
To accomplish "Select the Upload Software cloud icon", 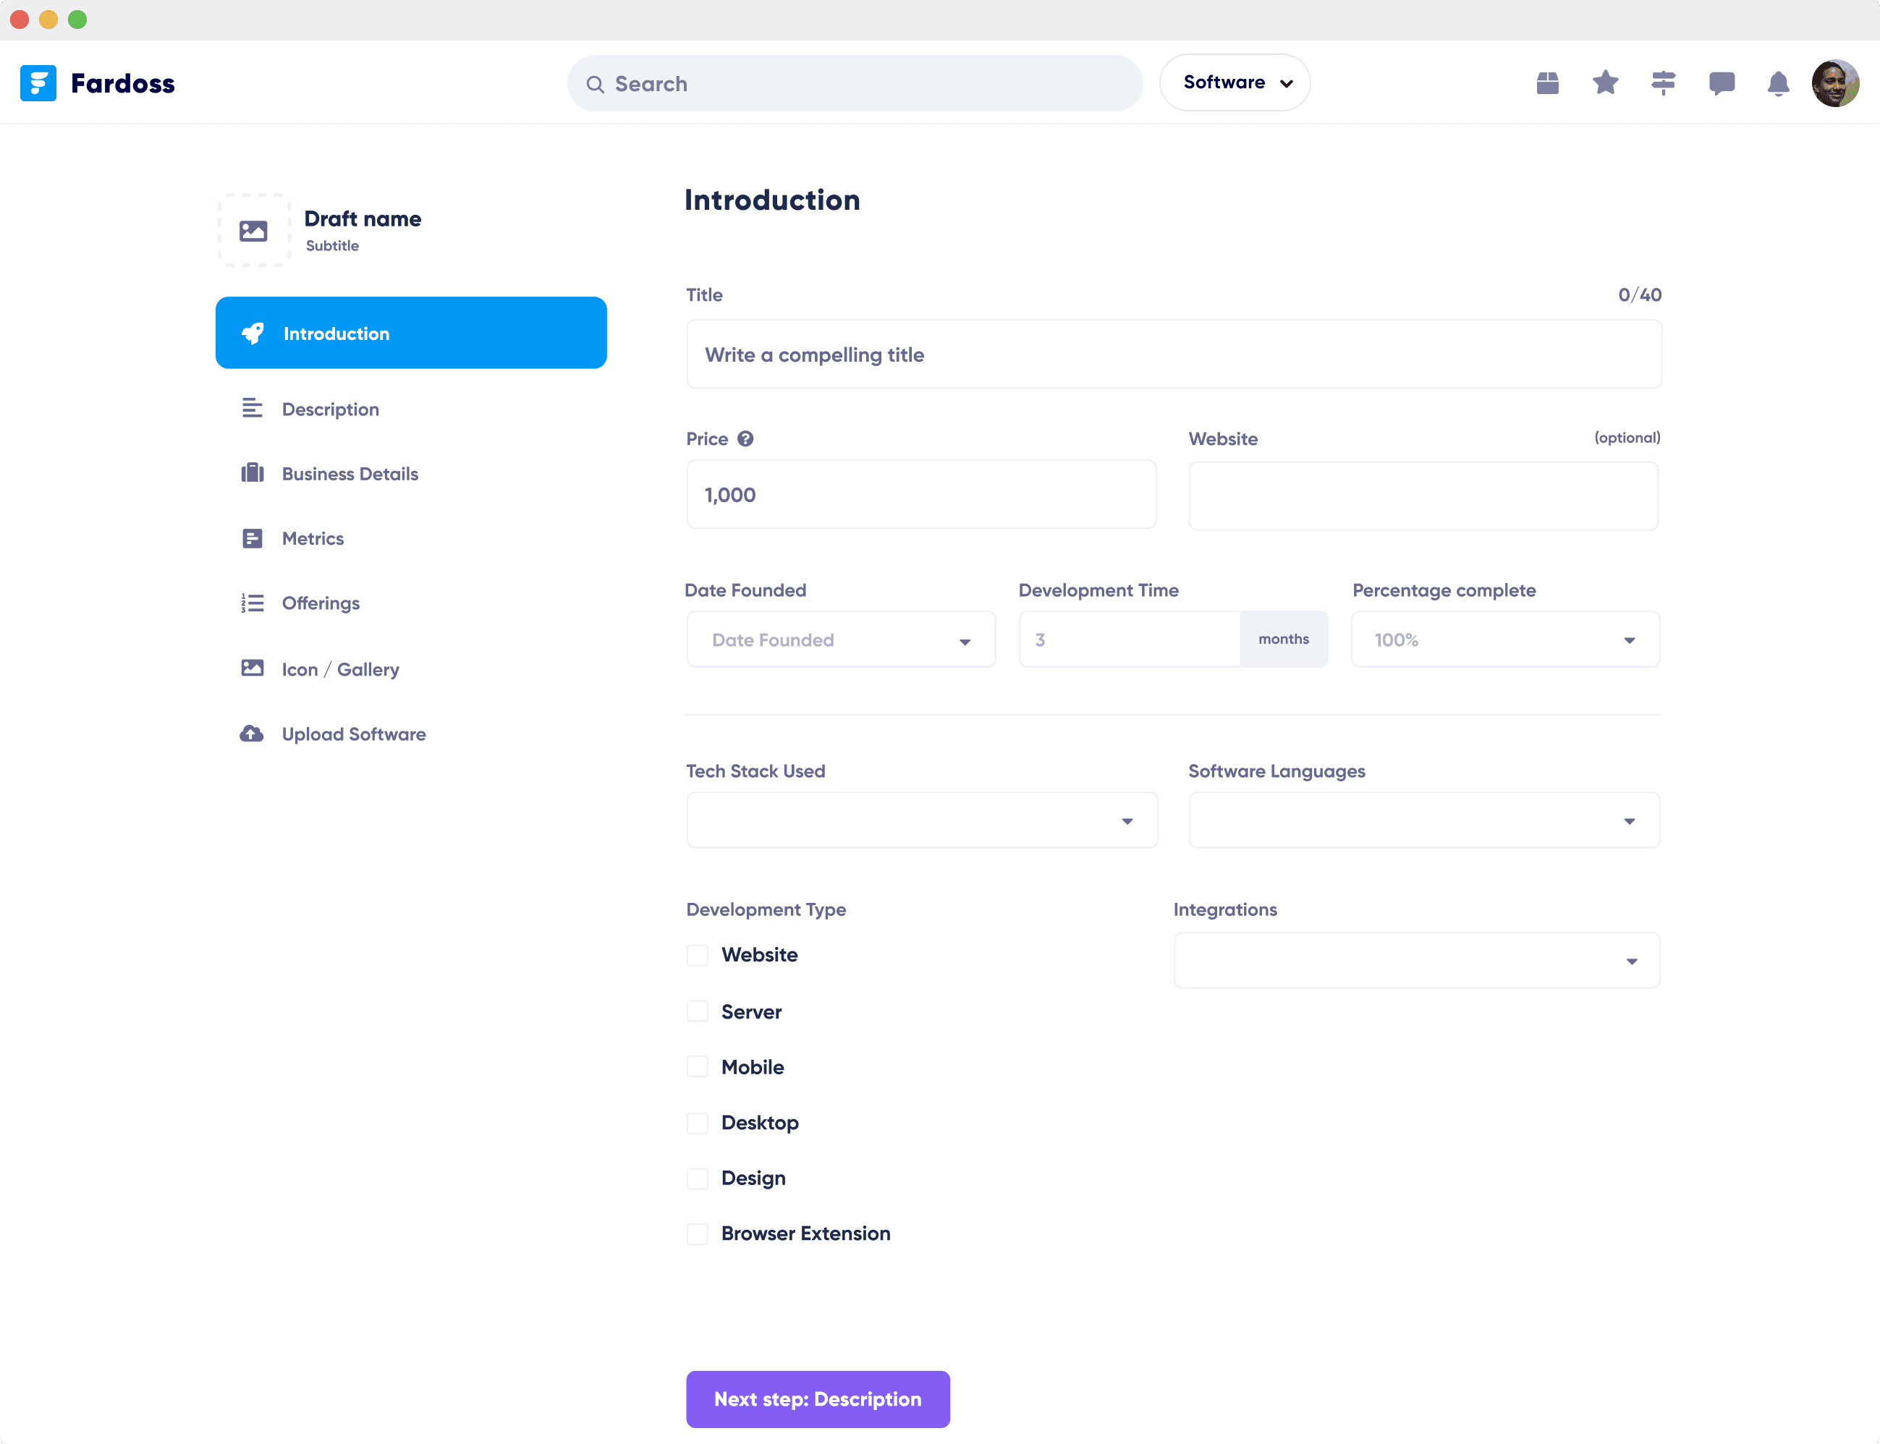I will 253,733.
